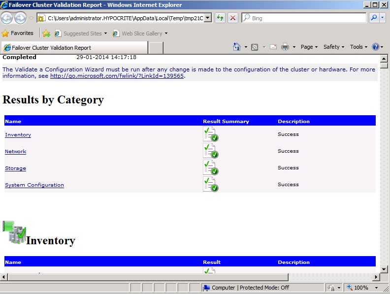Click the Add to Favorites Bar icon
Image resolution: width=390 pixels, height=294 pixels.
pos(46,33)
